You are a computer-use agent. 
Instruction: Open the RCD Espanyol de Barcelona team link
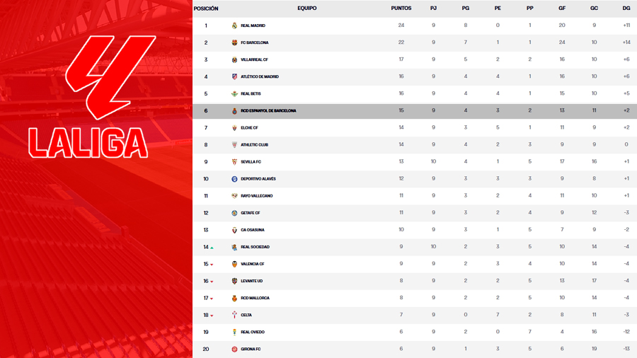pos(268,111)
